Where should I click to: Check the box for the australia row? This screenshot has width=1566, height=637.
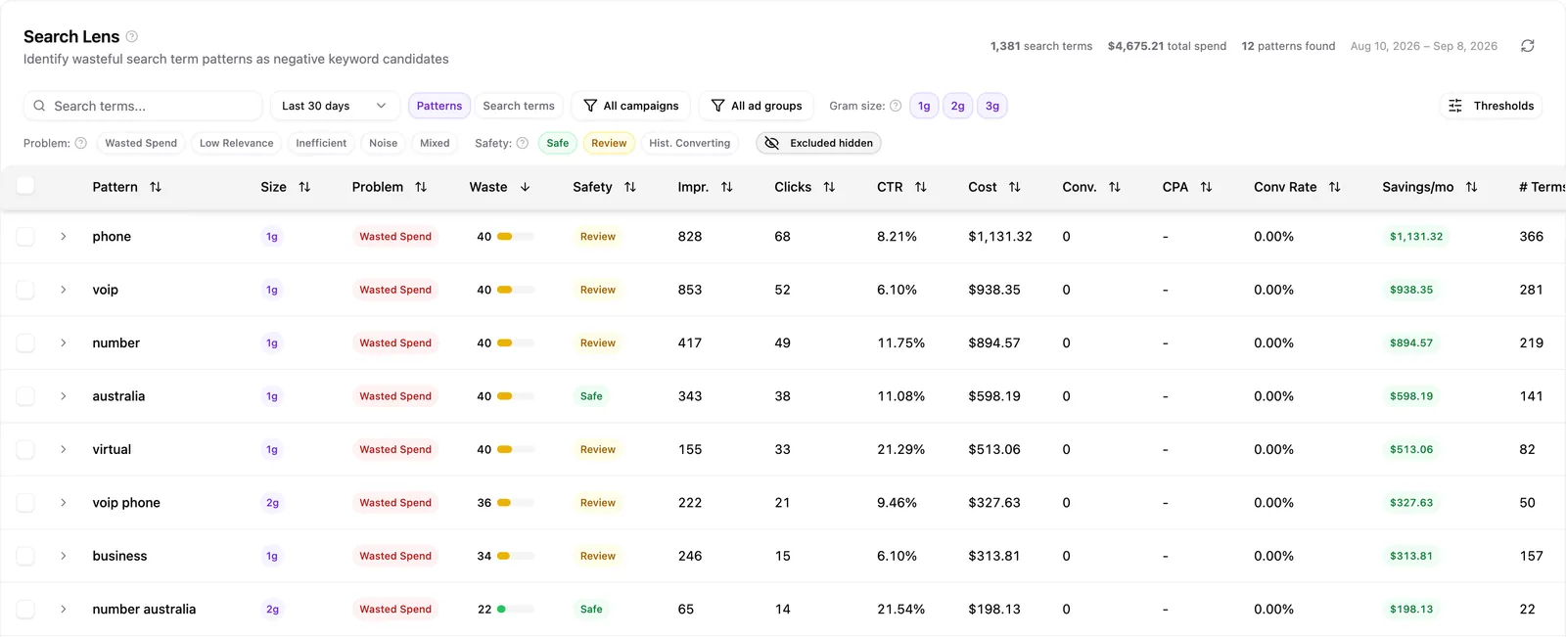[x=25, y=396]
